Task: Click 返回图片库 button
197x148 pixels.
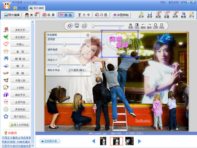Action: tap(50, 141)
